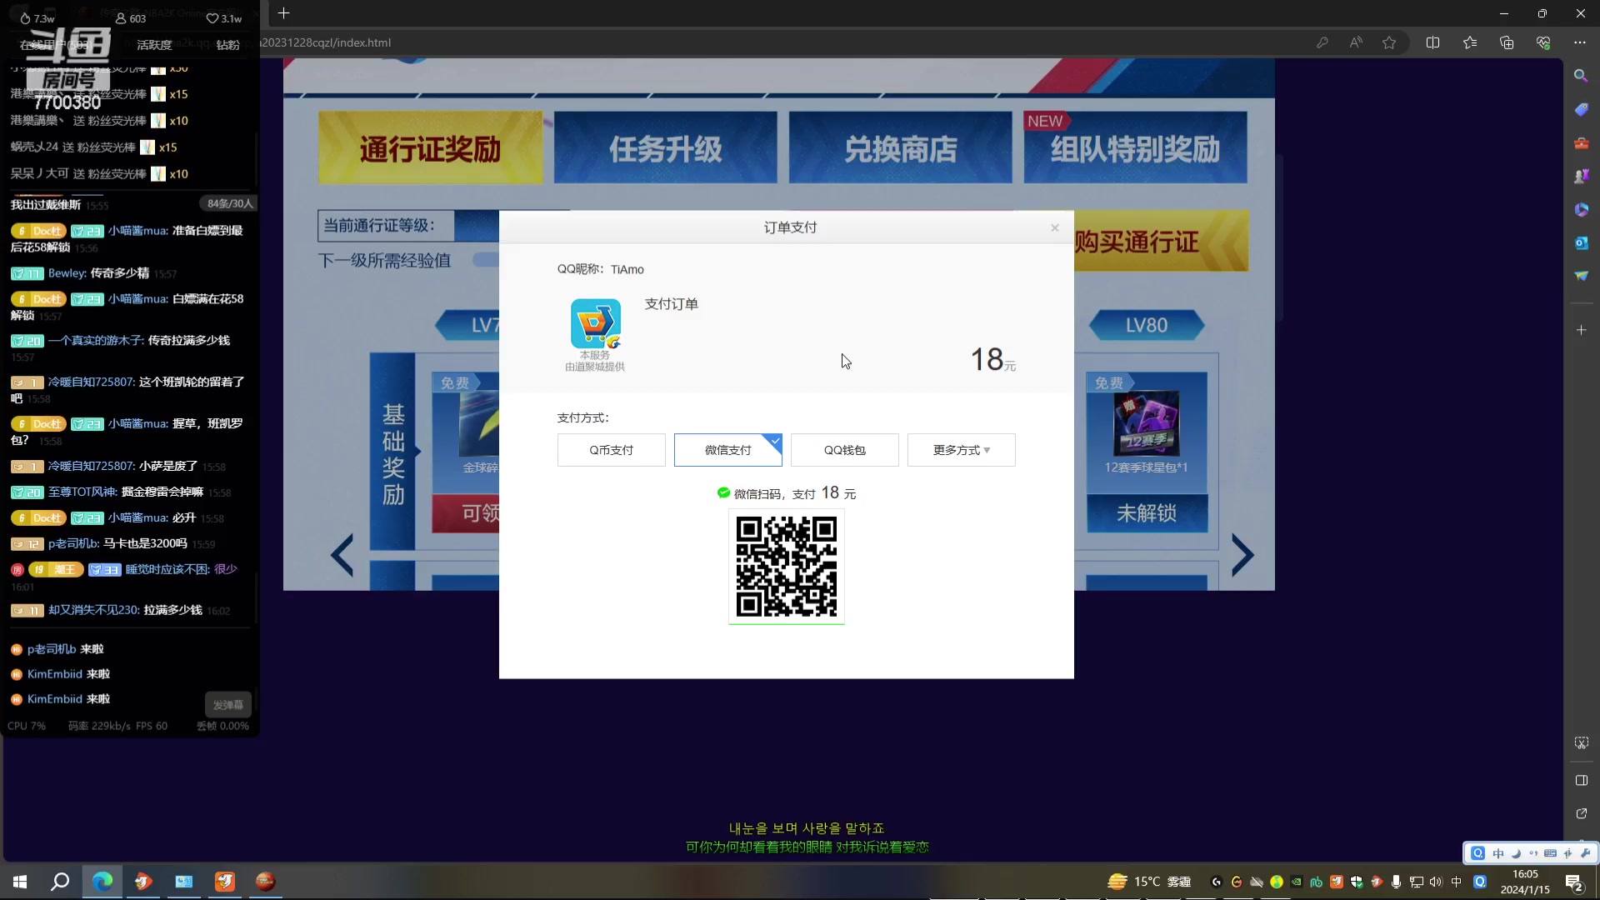Click the read aloud icon in toolbar
This screenshot has width=1600, height=900.
[1356, 42]
